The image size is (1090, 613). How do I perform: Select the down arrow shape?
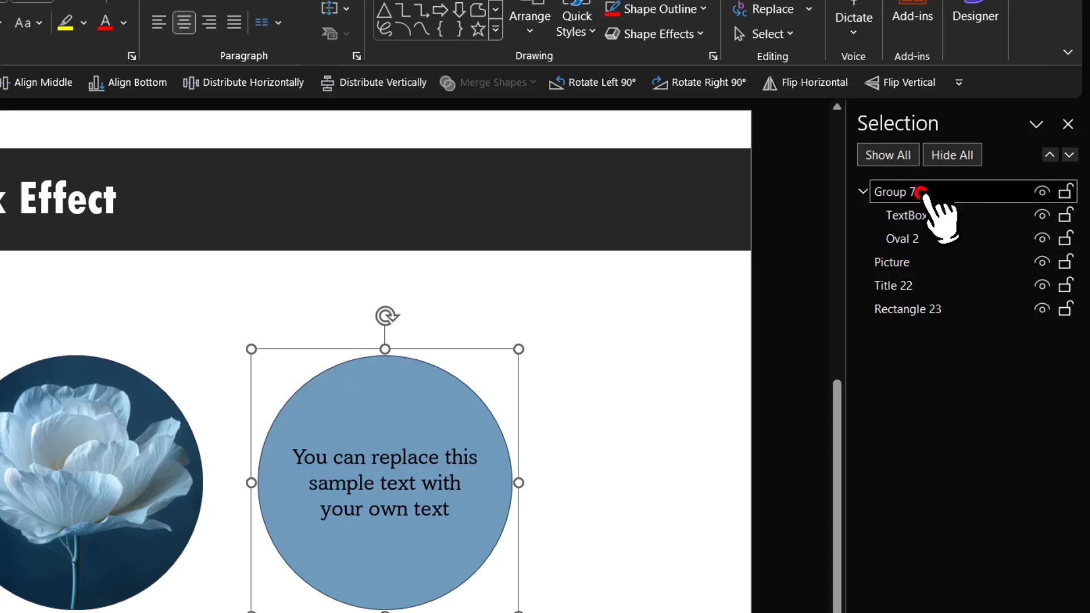[459, 10]
